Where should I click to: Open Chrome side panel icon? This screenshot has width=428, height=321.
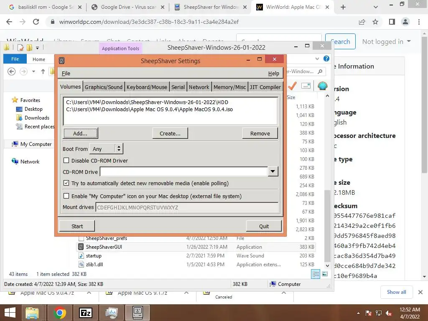[392, 22]
